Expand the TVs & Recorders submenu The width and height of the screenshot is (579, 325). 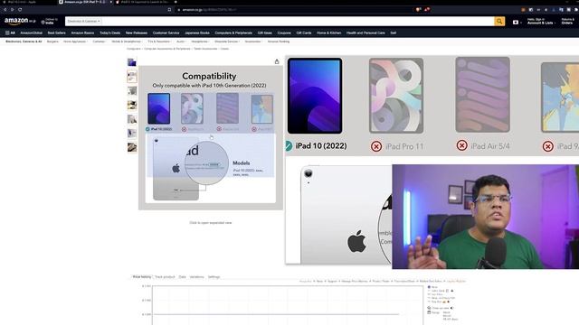click(159, 42)
